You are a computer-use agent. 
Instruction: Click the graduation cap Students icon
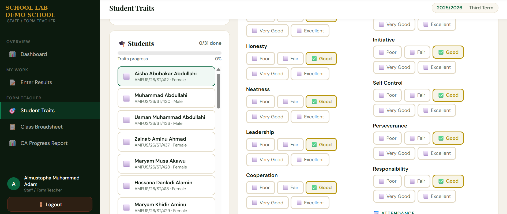122,43
